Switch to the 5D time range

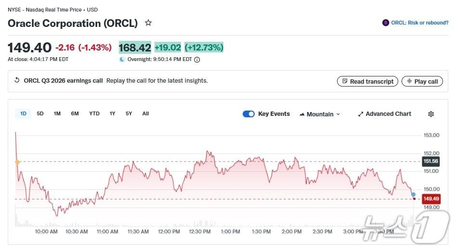tap(40, 113)
